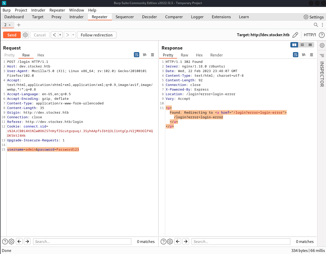Image resolution: width=326 pixels, height=254 pixels.
Task: Go to next match in response search
Action: coord(186,241)
